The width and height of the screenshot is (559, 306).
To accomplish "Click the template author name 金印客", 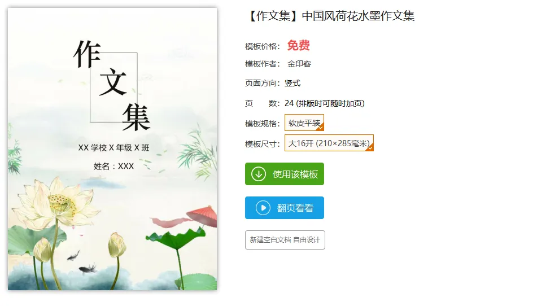I will pyautogui.click(x=299, y=64).
